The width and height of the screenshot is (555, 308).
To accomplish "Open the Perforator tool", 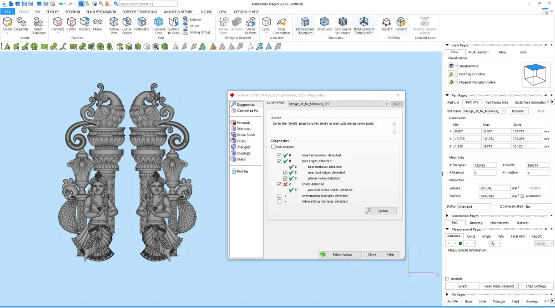I will pyautogui.click(x=142, y=24).
